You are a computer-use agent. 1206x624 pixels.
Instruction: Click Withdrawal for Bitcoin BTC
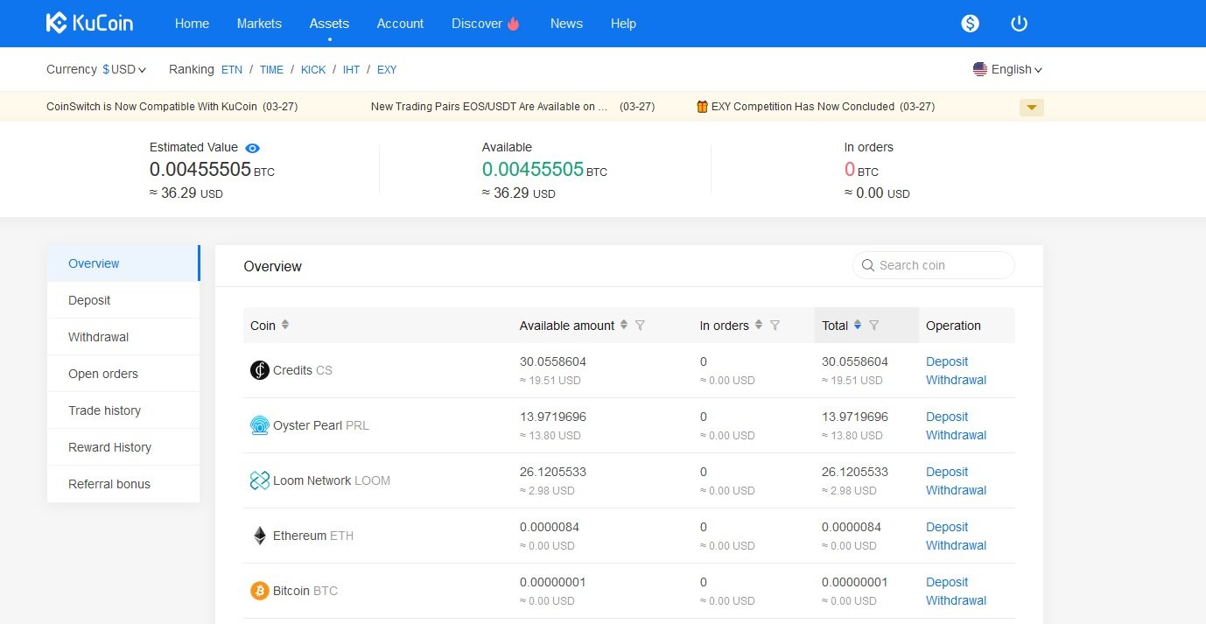pyautogui.click(x=956, y=600)
